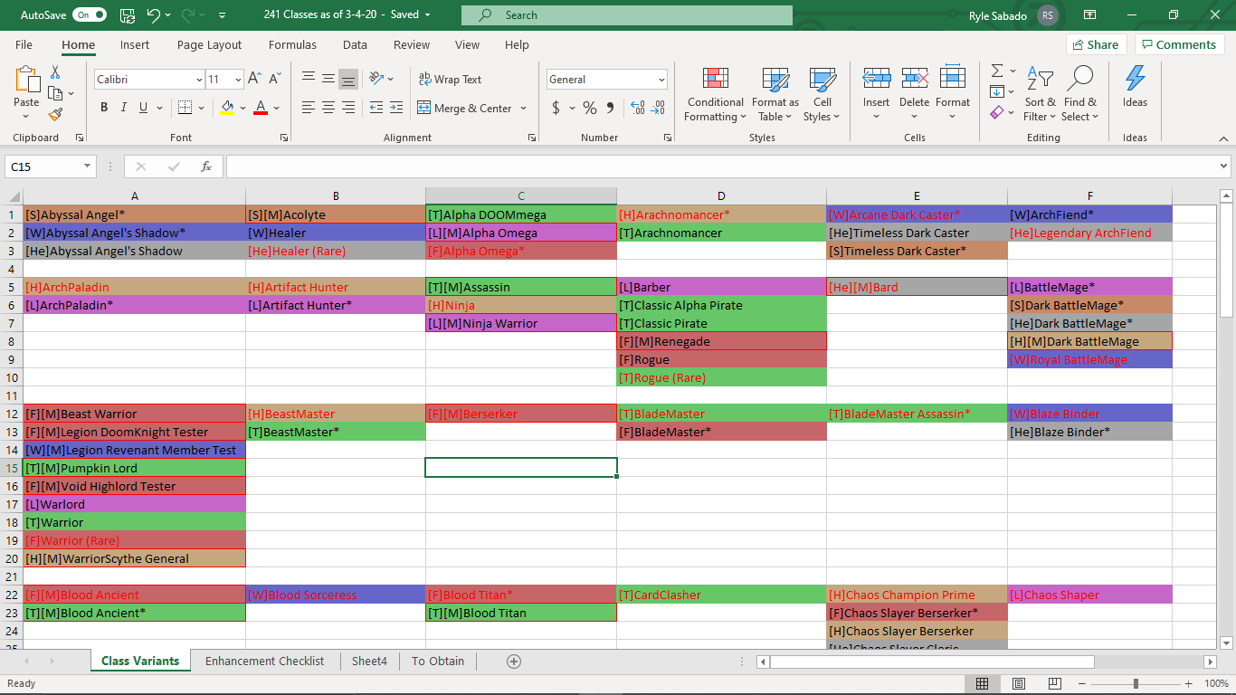Click the Insert Function fx icon
Viewport: 1236px width, 695px height.
tap(206, 167)
